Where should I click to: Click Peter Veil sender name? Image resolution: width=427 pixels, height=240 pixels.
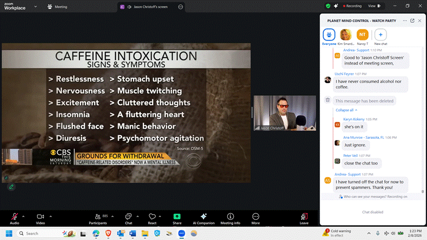[350, 156]
